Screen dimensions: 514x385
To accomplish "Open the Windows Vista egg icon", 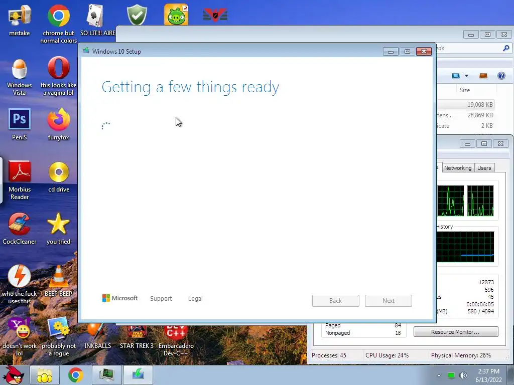I will 20,77.
